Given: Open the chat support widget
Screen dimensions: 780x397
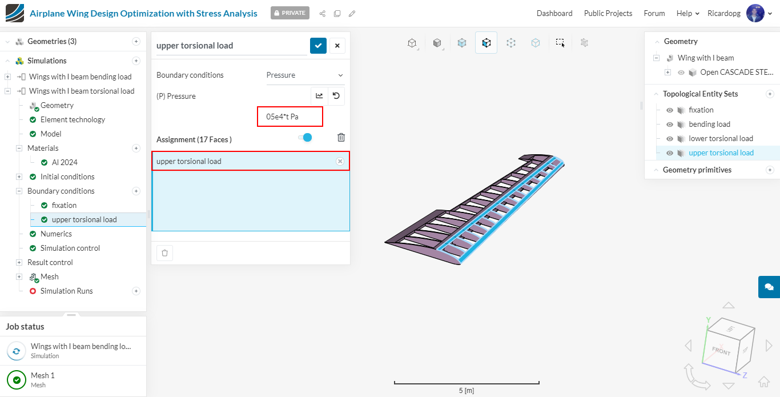Looking at the screenshot, I should [769, 287].
